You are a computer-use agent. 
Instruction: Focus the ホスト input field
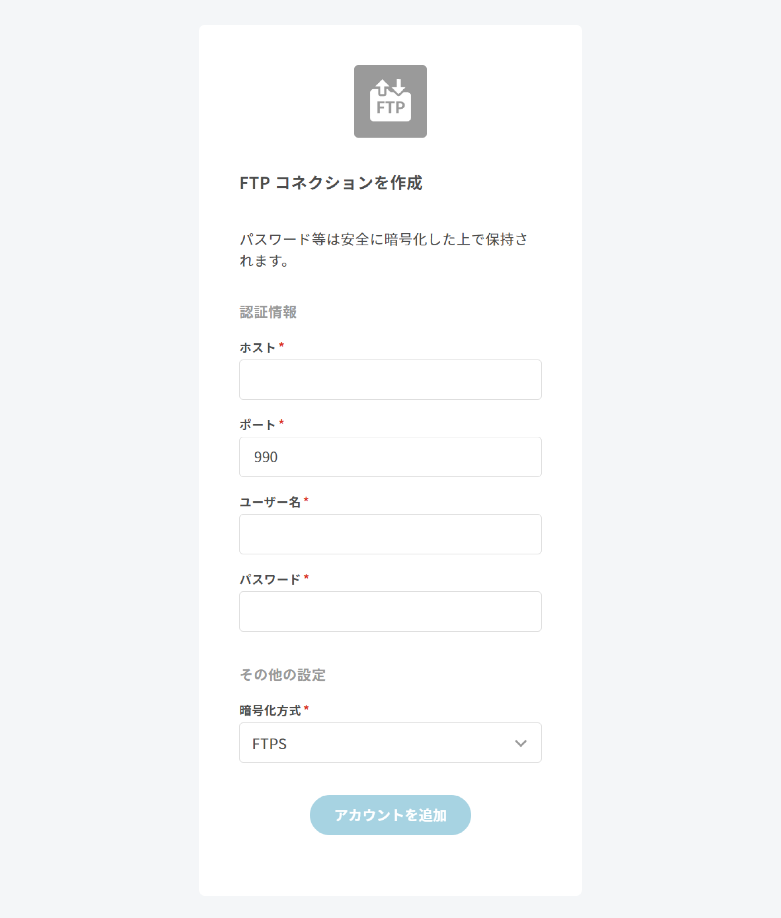[x=390, y=380]
